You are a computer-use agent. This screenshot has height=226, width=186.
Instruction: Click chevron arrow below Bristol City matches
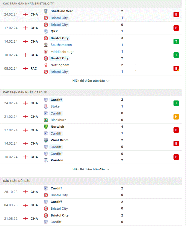pos(108,81)
